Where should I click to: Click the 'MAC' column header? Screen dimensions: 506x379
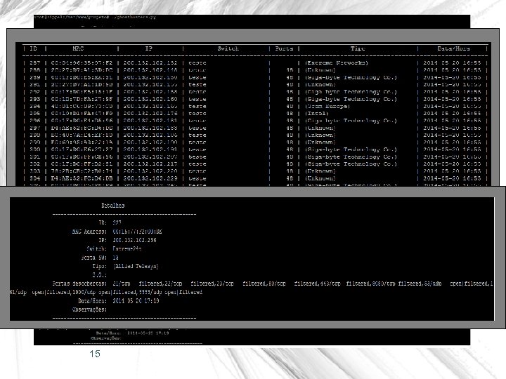78,48
